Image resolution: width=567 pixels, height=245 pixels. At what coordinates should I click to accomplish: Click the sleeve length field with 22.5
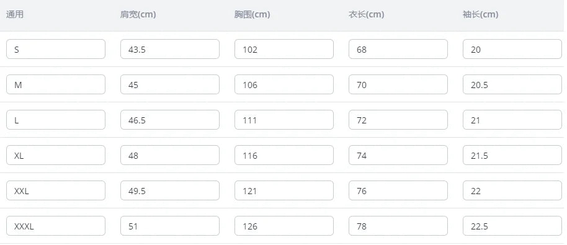pos(512,226)
